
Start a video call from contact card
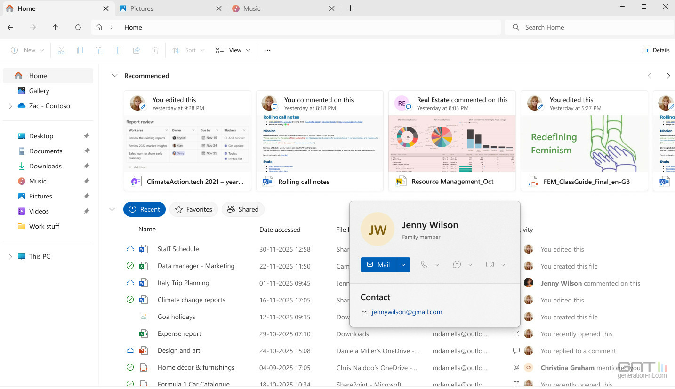(x=490, y=265)
